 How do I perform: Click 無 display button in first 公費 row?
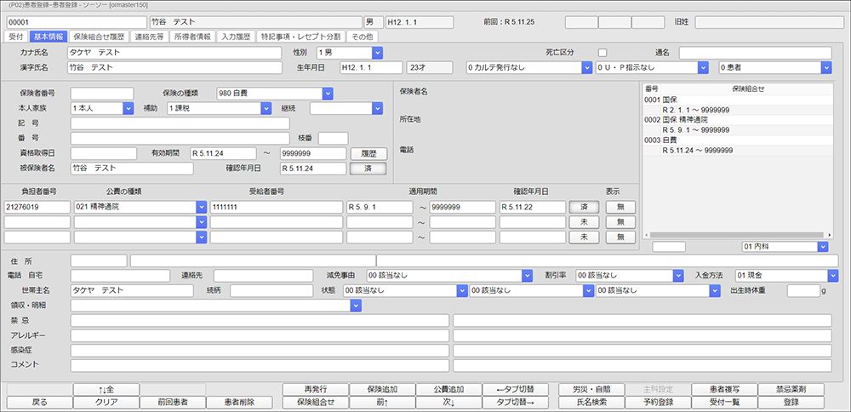(620, 207)
